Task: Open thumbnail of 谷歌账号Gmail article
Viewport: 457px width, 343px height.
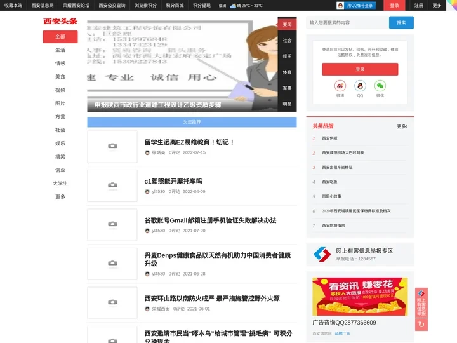Action: [x=112, y=225]
